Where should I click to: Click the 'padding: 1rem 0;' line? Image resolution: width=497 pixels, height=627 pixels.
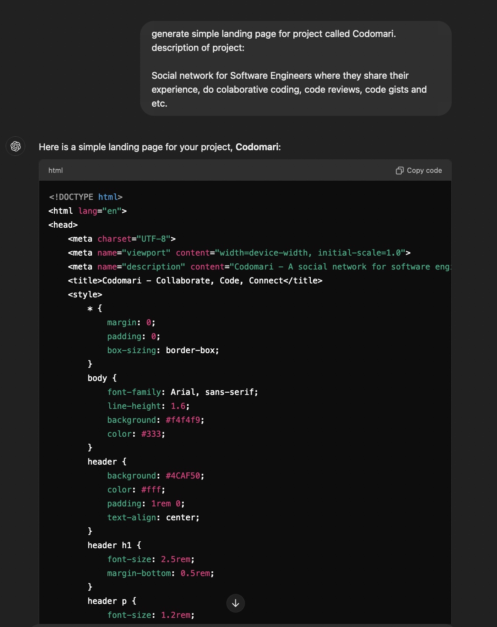click(146, 503)
